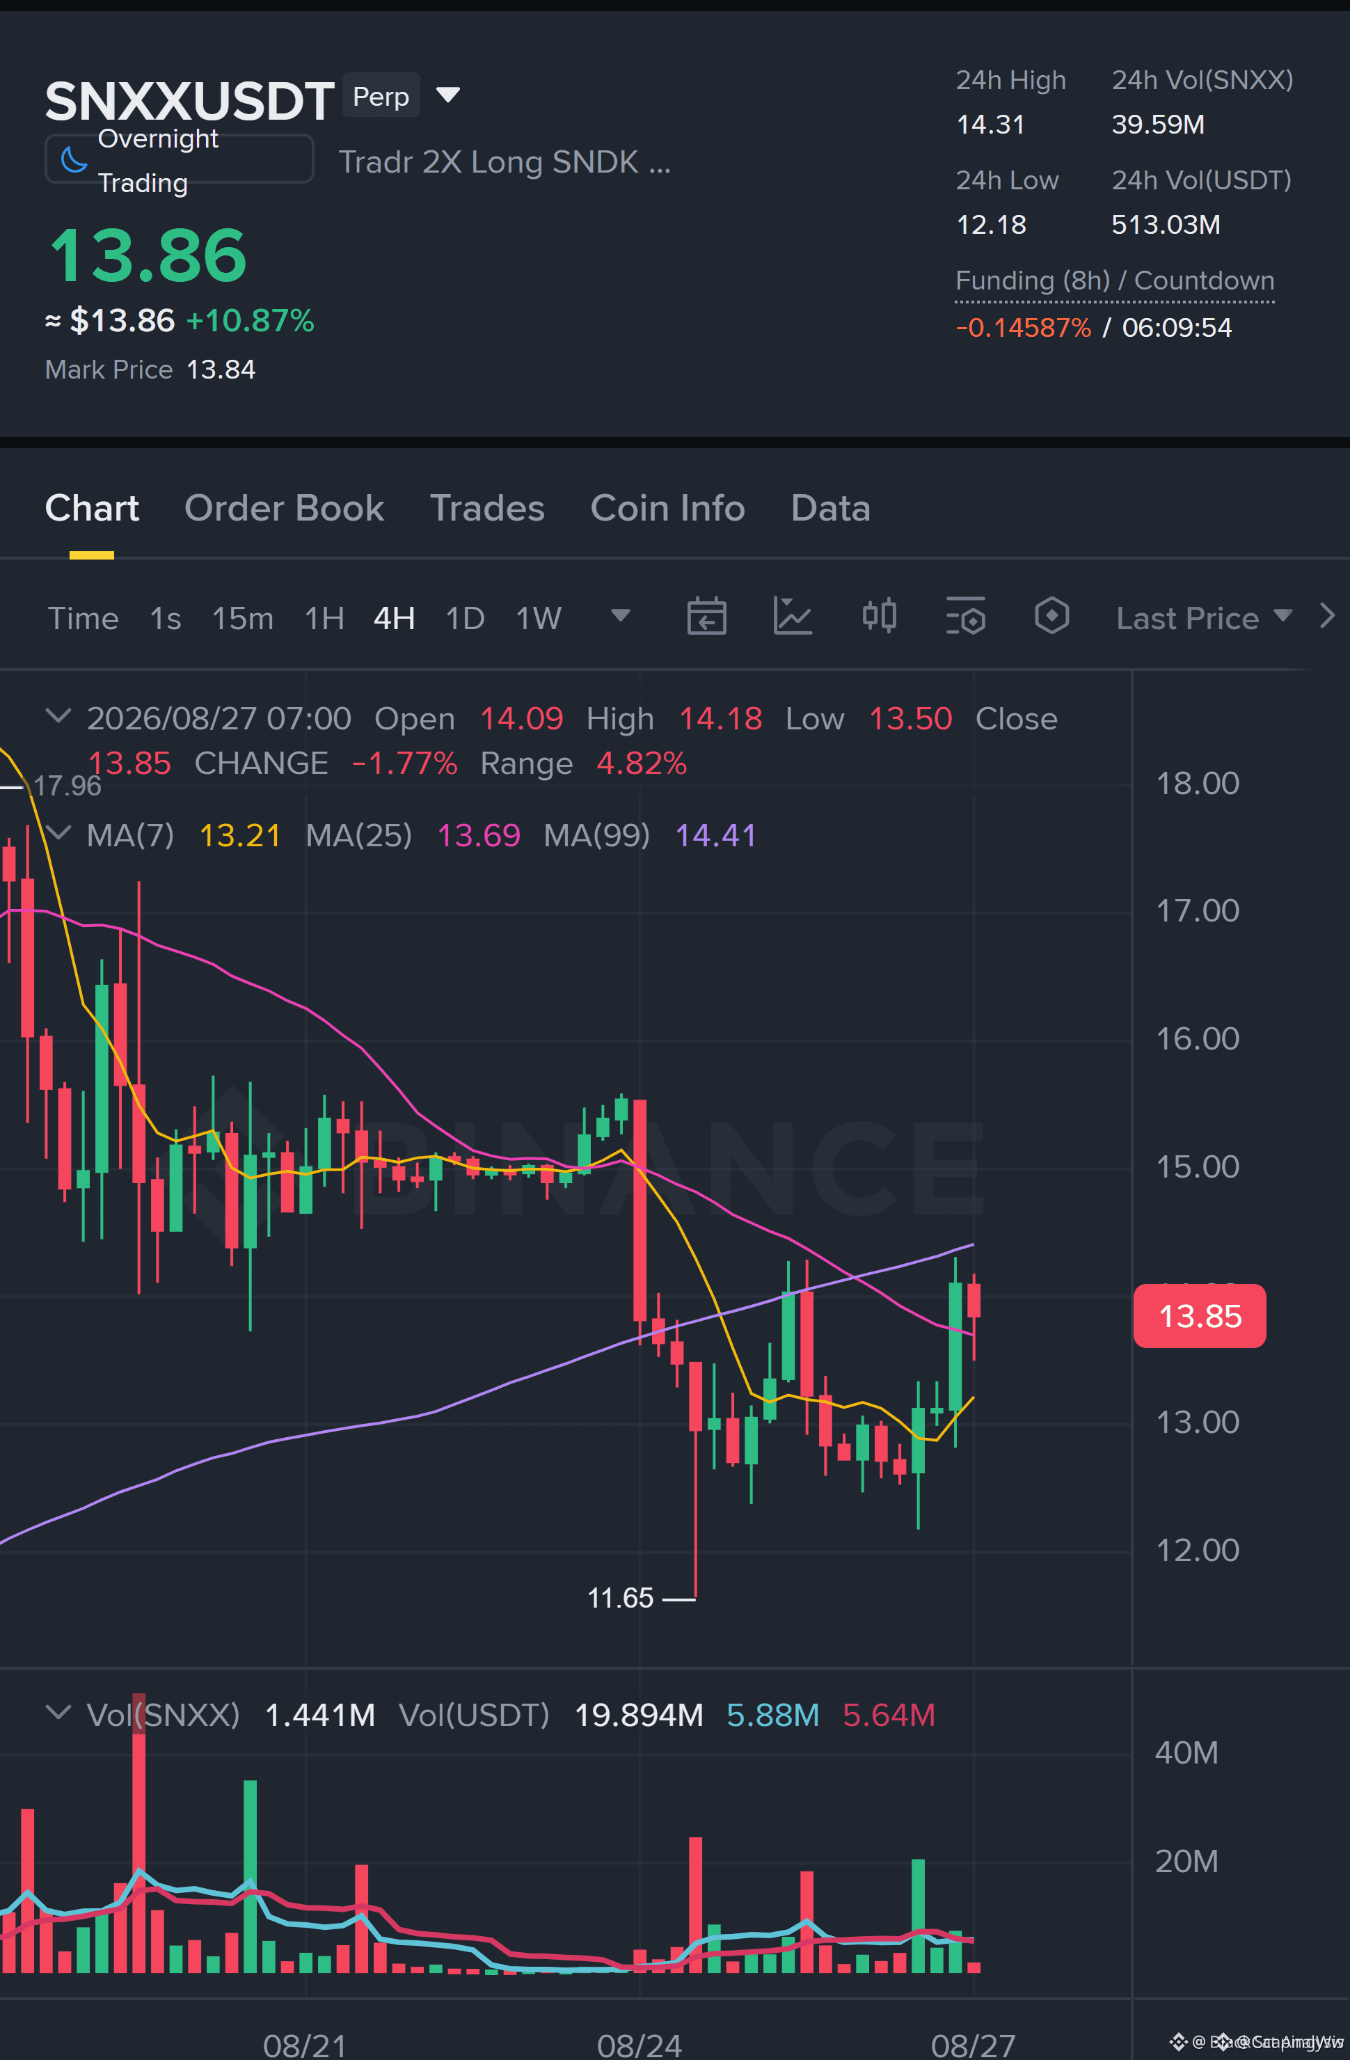Click the volume MA value 5.64M
This screenshot has height=2060, width=1350.
tap(889, 1715)
